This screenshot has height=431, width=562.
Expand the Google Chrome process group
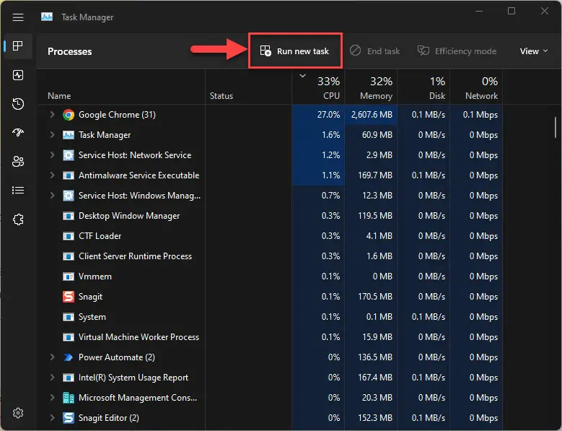coord(53,114)
